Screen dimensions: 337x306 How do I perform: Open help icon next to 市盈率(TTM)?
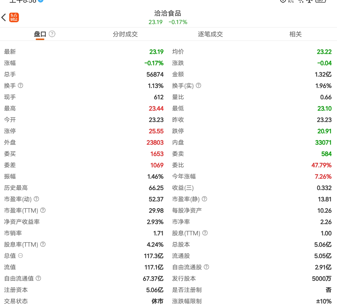tap(43, 210)
